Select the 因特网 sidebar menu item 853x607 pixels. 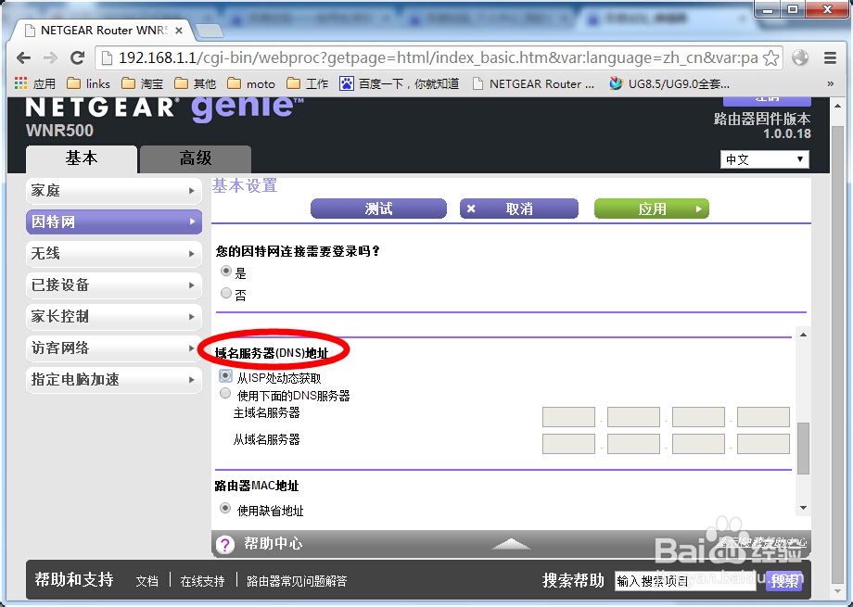click(x=113, y=221)
